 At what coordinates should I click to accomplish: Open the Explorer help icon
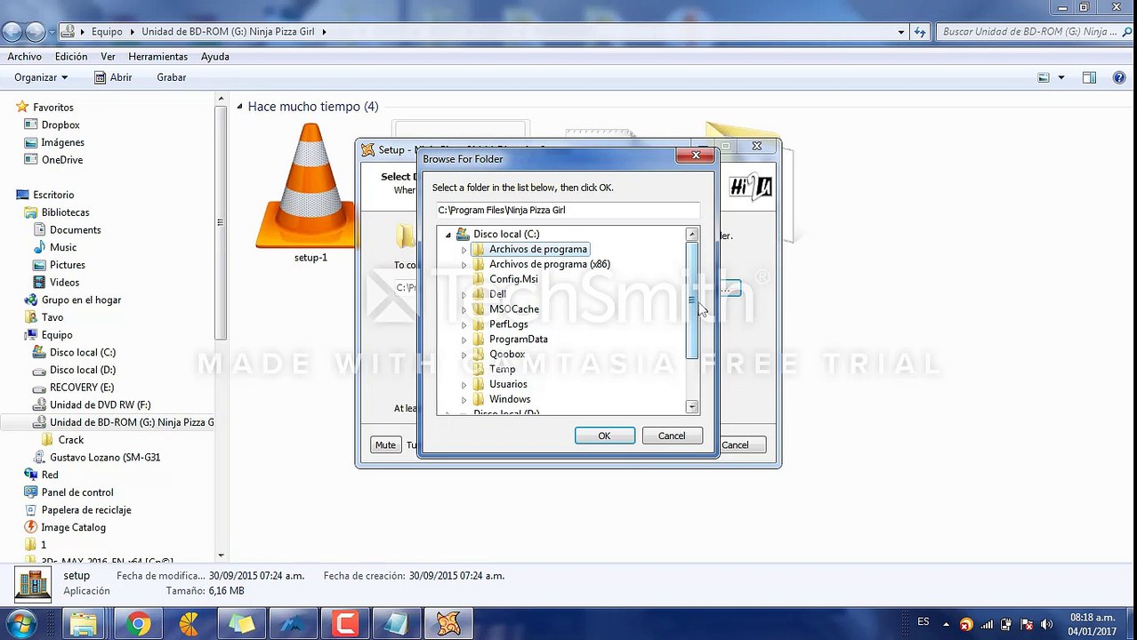click(1119, 77)
